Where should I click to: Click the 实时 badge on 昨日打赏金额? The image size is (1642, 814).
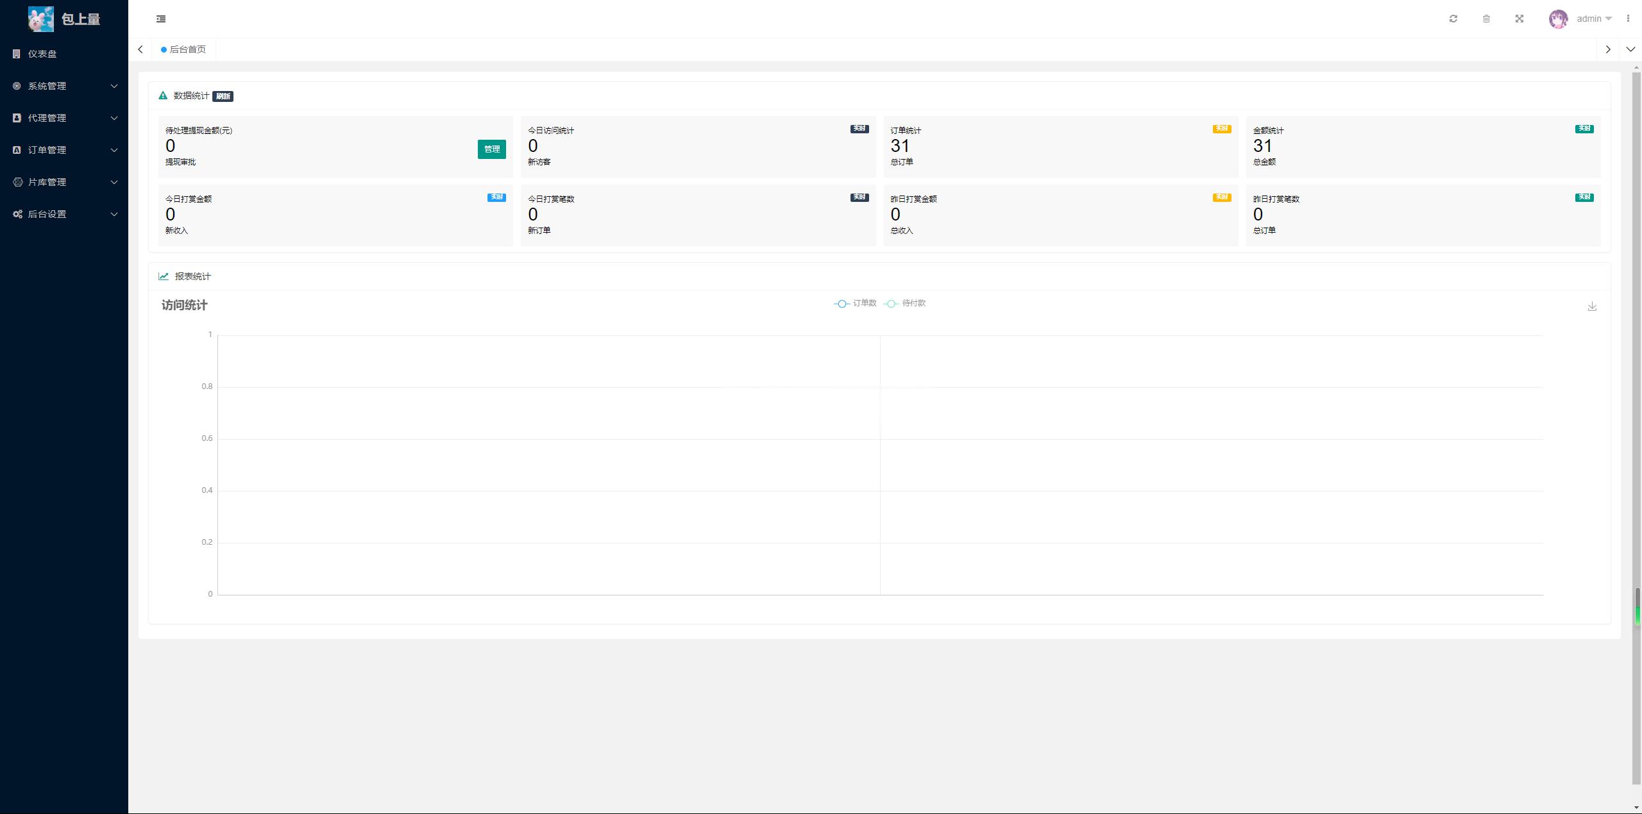tap(1222, 197)
